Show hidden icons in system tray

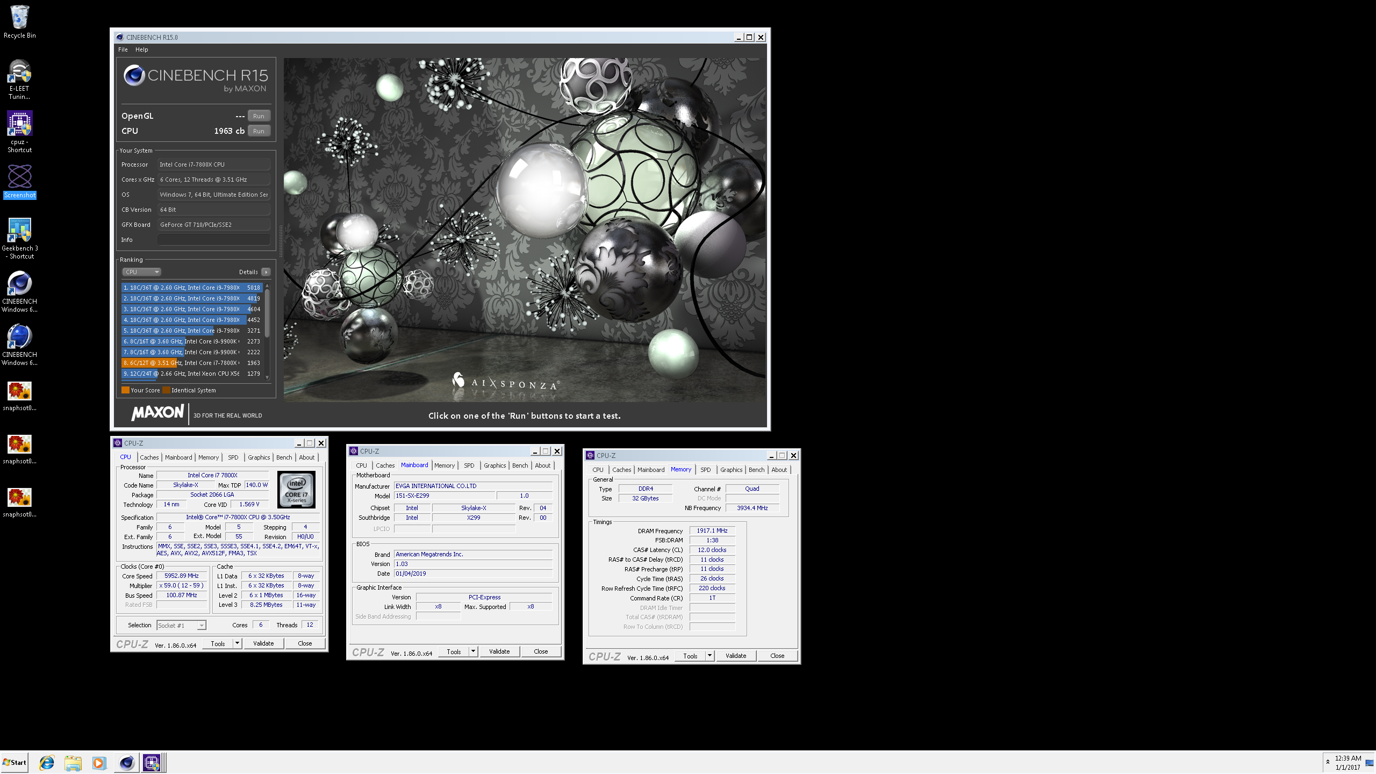pyautogui.click(x=1328, y=762)
